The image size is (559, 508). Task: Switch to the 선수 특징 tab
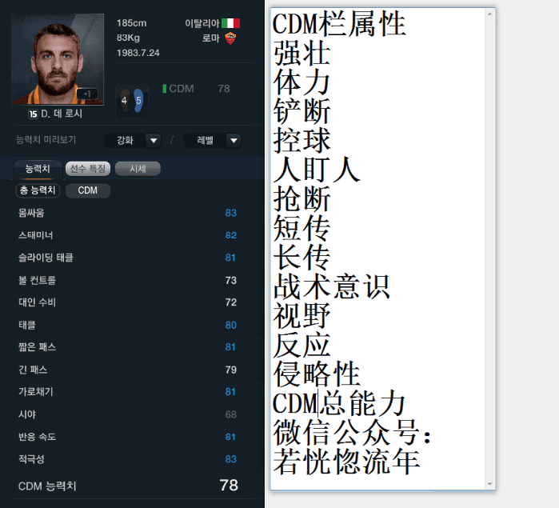pos(88,168)
